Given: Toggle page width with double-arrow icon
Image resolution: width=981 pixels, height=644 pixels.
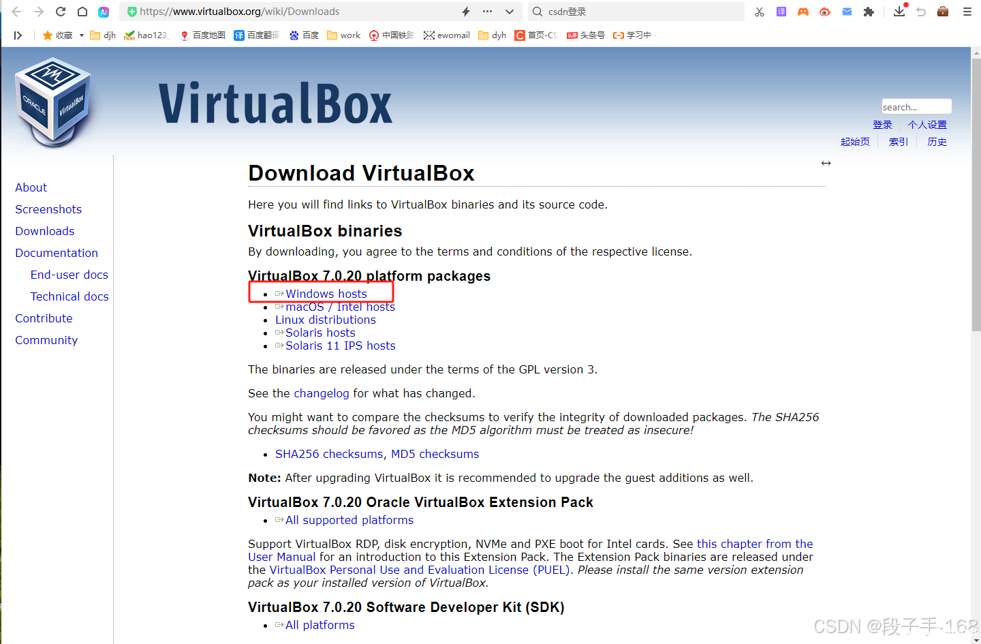Looking at the screenshot, I should click(826, 164).
